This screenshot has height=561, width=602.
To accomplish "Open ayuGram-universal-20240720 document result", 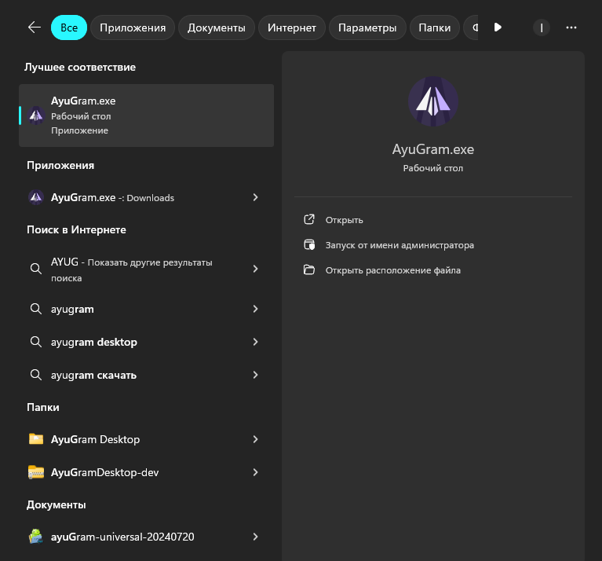I will [146, 537].
